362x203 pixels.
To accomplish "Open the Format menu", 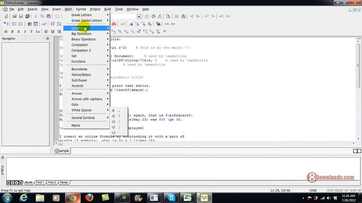I will click(x=81, y=9).
